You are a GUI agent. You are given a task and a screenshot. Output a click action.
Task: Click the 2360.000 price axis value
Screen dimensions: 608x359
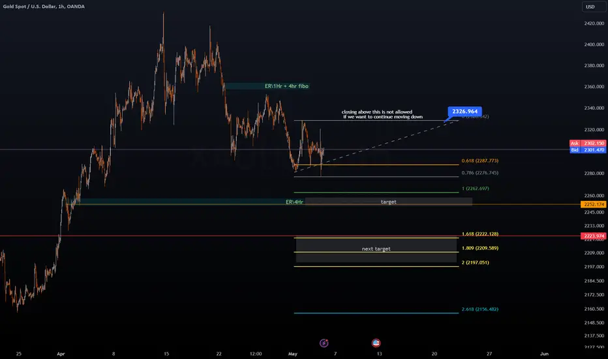[x=594, y=87]
